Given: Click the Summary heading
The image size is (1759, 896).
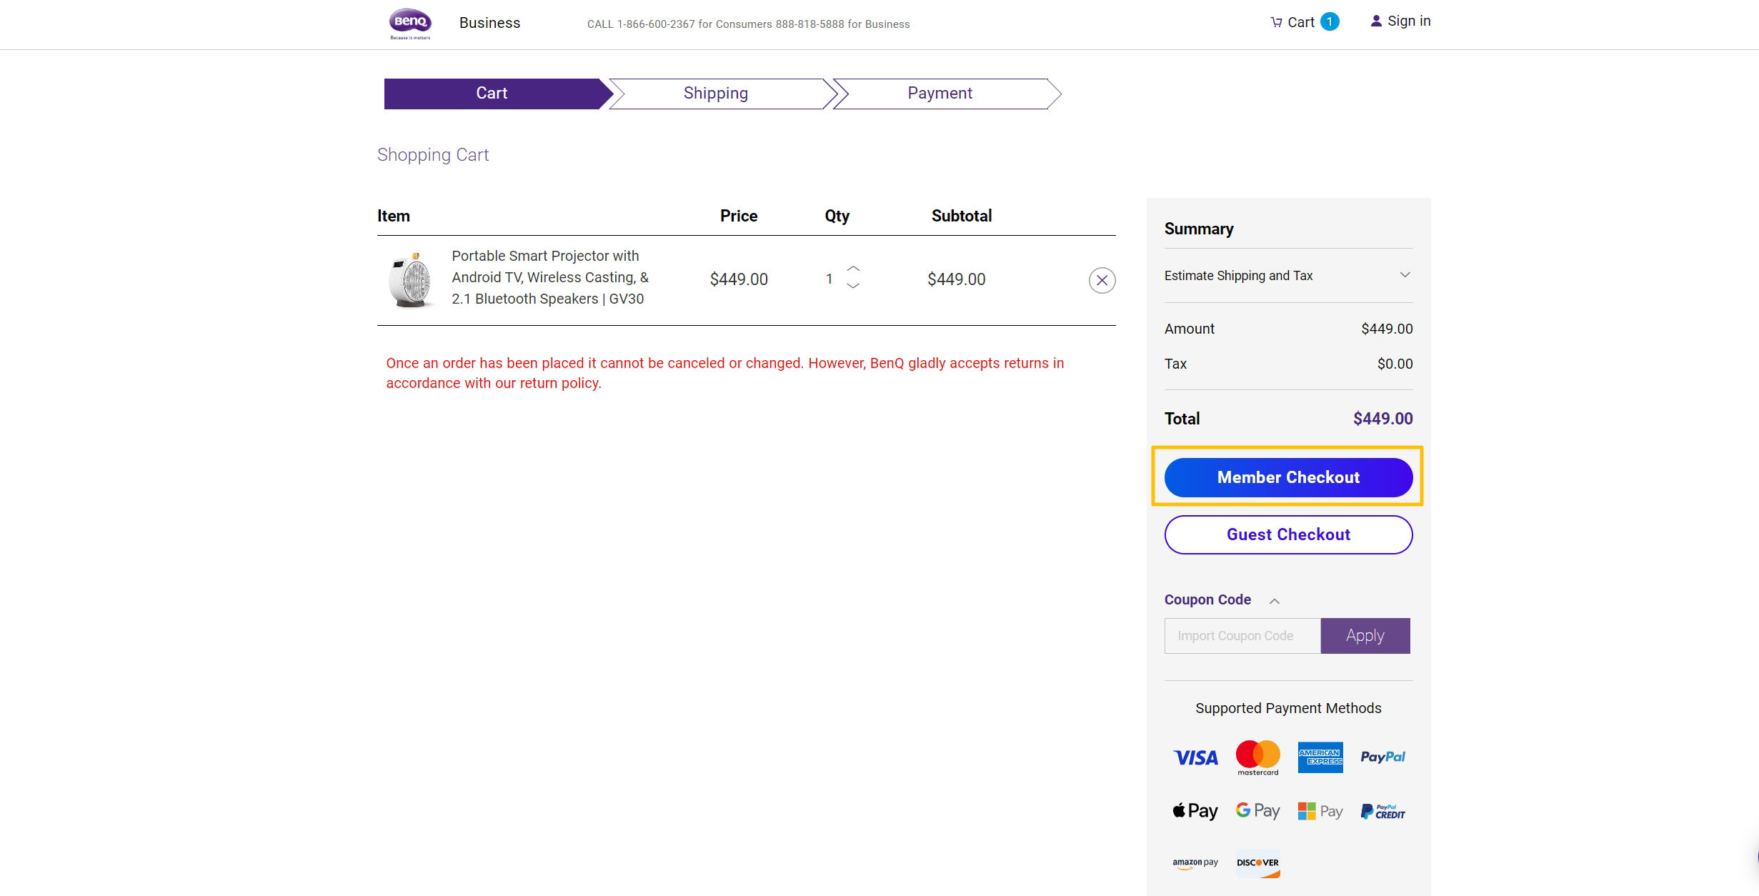Looking at the screenshot, I should [x=1199, y=229].
